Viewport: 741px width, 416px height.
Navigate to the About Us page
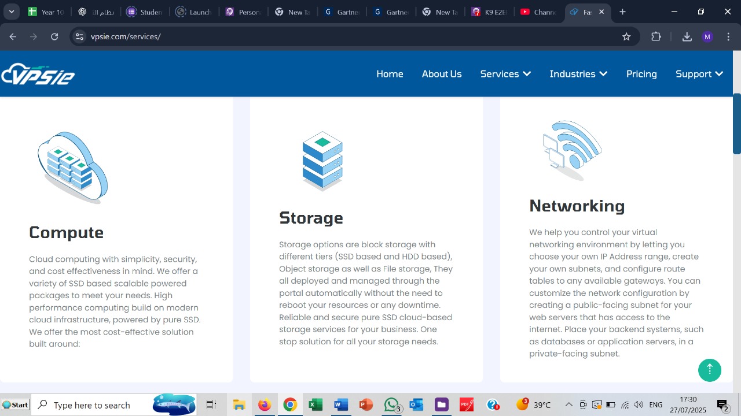[442, 73]
